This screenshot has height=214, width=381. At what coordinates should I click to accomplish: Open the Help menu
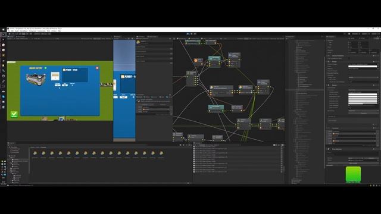tap(60, 31)
